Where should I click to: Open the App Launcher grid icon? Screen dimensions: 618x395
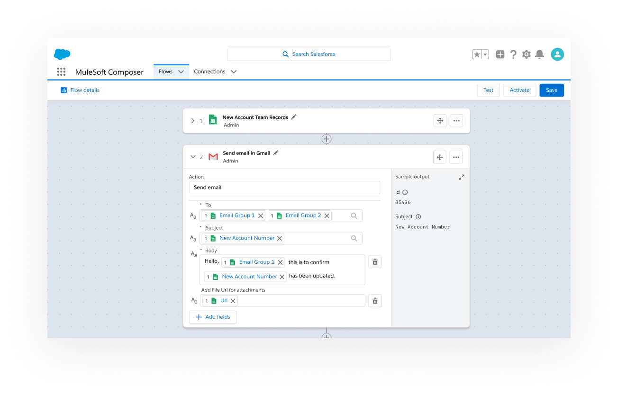coord(61,72)
